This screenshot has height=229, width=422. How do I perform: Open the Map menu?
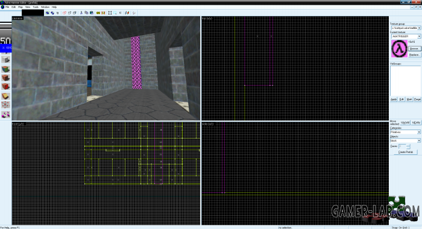point(20,7)
